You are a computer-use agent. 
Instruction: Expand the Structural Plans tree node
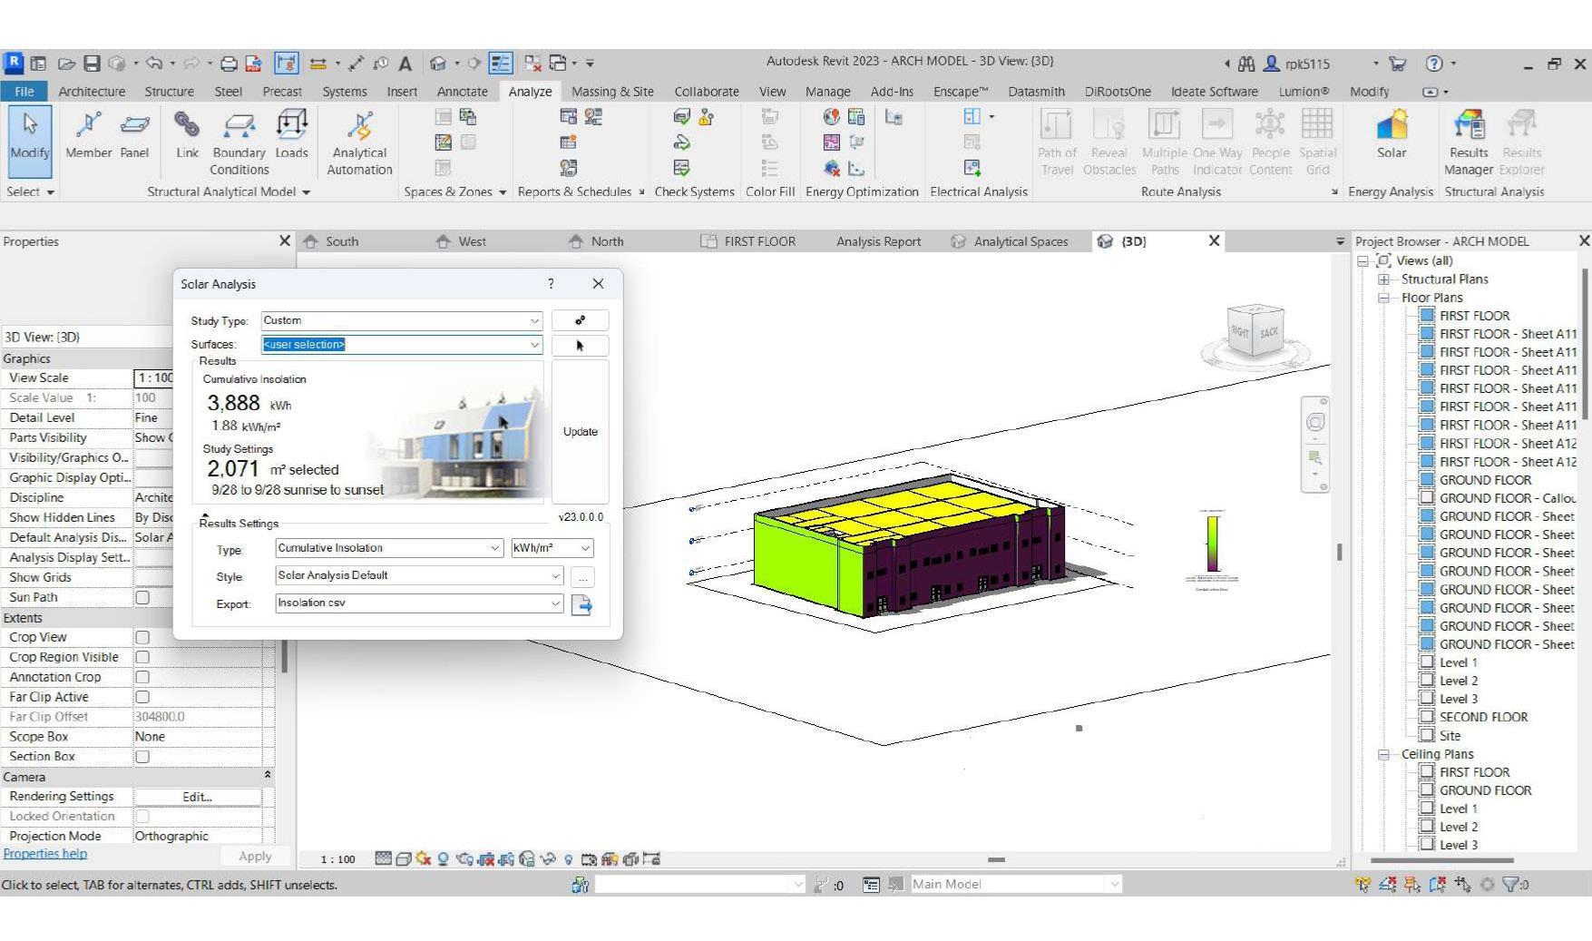[x=1384, y=279]
